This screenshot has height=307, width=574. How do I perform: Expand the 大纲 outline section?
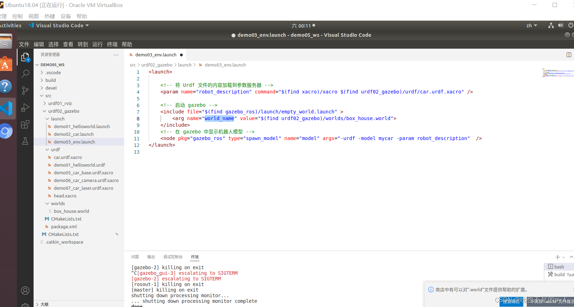click(79, 304)
